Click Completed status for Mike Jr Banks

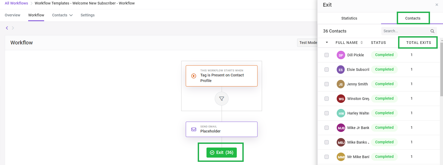click(384, 127)
